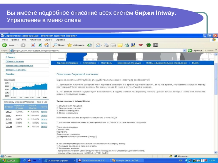Screen dimensions: 218x163
Task: Open the Back button history dropdown arrow
Action: click(17, 45)
